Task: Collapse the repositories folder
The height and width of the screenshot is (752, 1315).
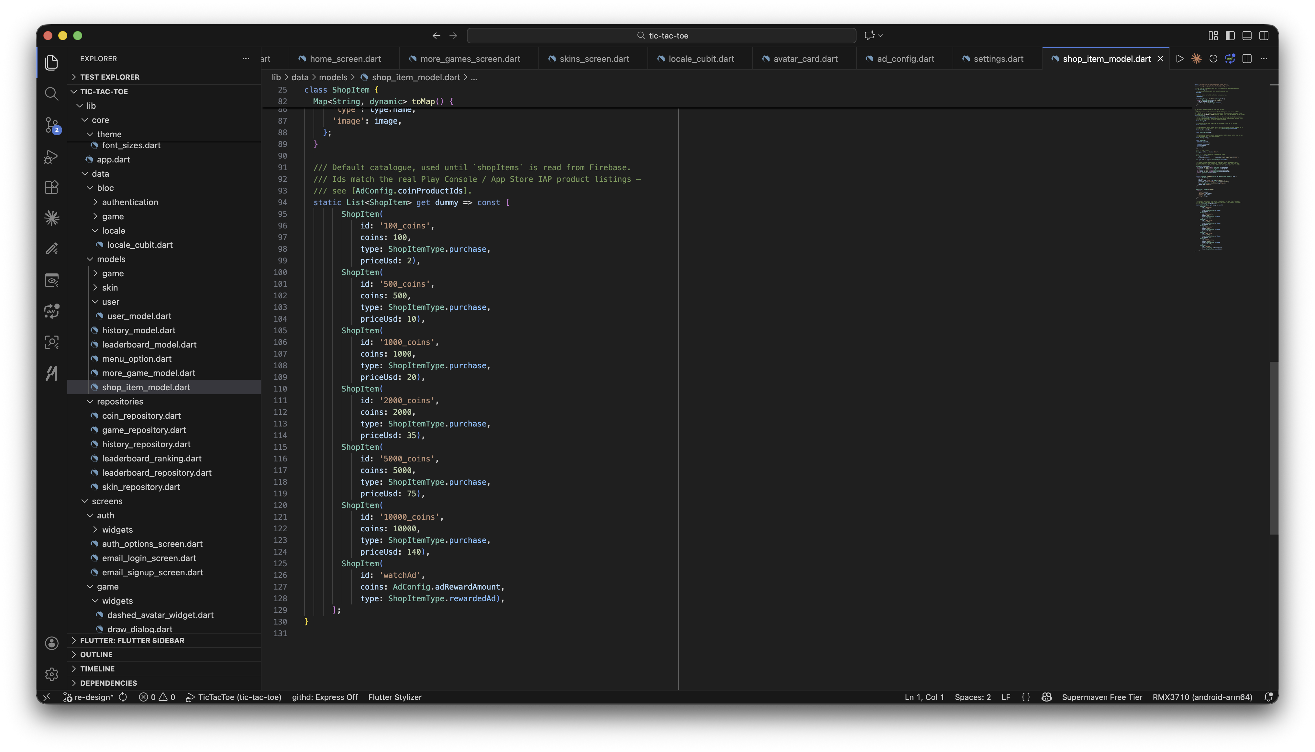Action: (164, 402)
